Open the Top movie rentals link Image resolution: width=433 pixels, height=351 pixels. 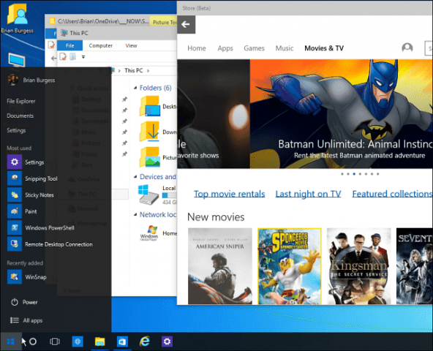pos(230,194)
